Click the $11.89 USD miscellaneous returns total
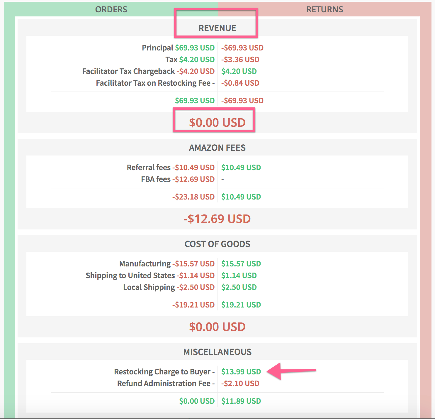This screenshot has height=419, width=435. [x=241, y=401]
